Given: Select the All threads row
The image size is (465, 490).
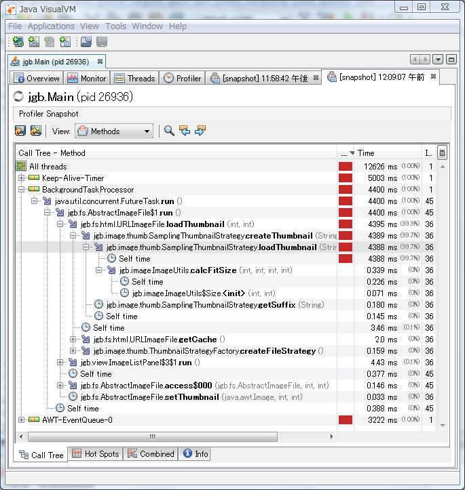Looking at the screenshot, I should coord(225,166).
